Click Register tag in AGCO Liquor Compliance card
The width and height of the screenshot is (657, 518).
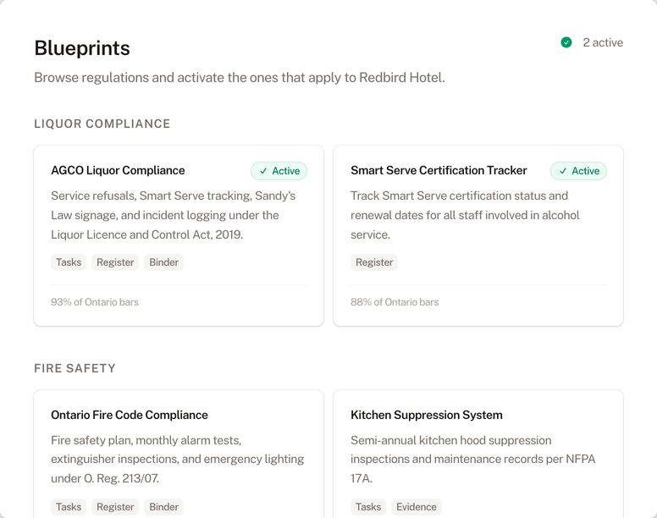[x=115, y=262]
